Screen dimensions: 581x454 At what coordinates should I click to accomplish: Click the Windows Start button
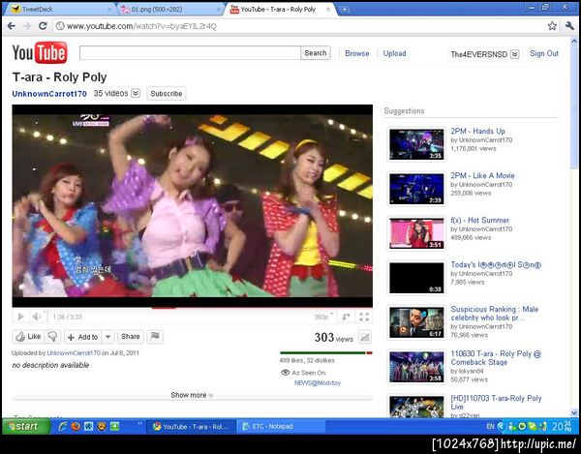26,426
